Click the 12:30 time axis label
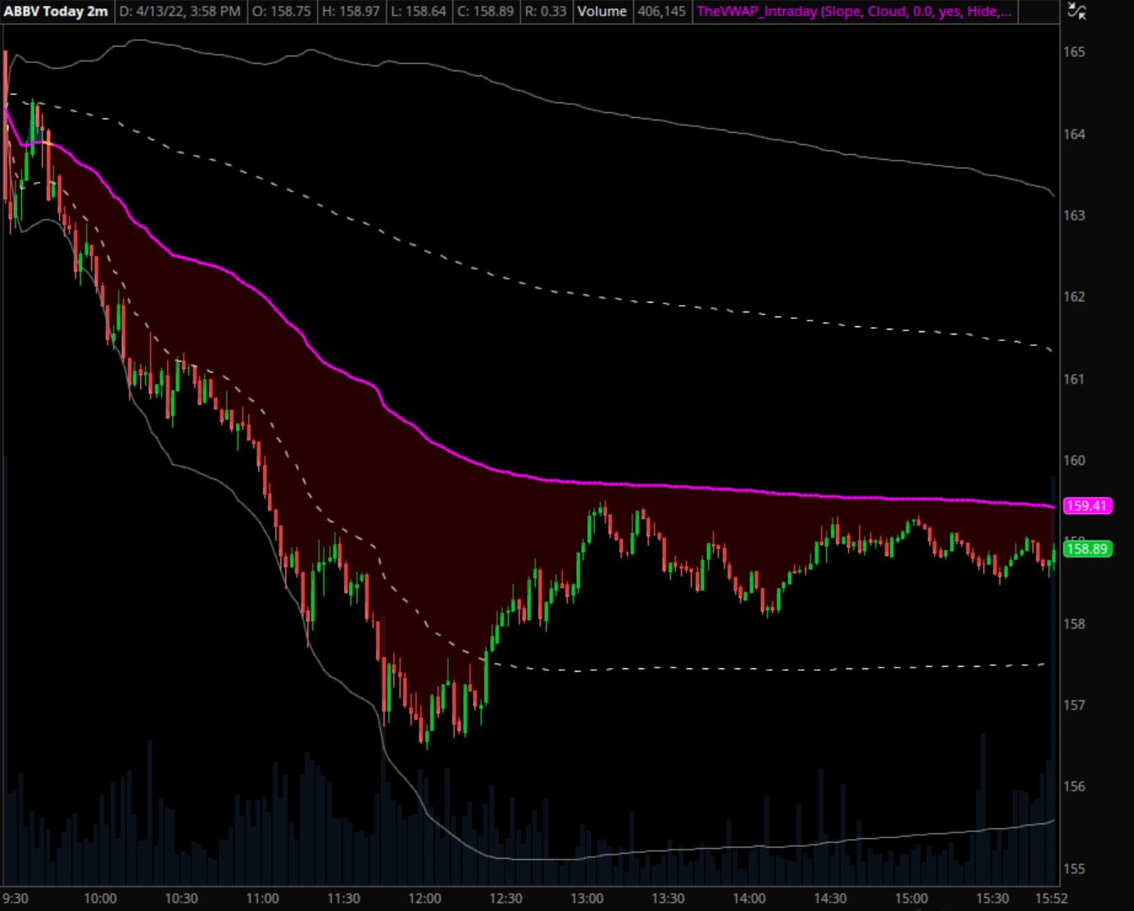1134x911 pixels. [506, 899]
